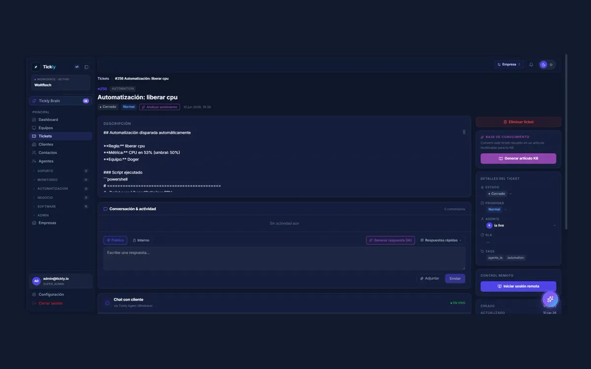This screenshot has height=369, width=591.
Task: Collapse the sidebar with the panel icon
Action: pos(86,67)
